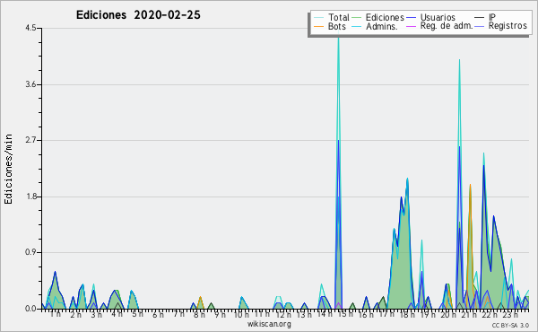This screenshot has width=538, height=332.
Task: Click the magenta Reg. de adm. line swatch
Action: (x=411, y=26)
